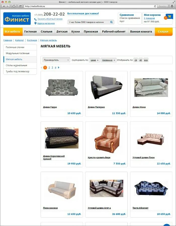
Task: Click the search magnifier icon
Action: click(111, 22)
